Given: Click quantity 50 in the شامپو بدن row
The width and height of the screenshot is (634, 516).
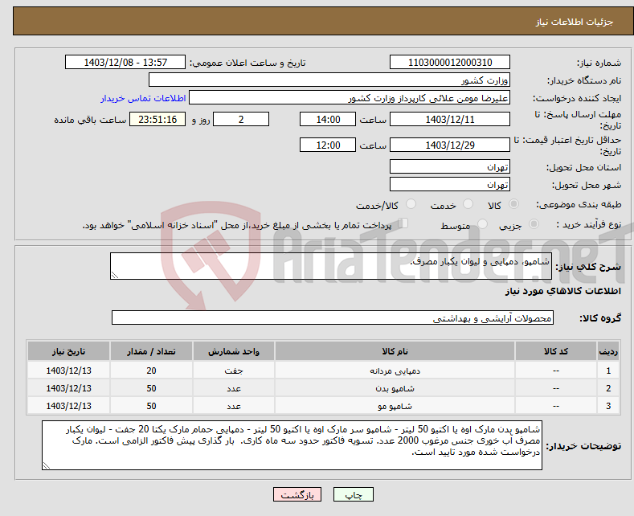Looking at the screenshot, I should [151, 388].
